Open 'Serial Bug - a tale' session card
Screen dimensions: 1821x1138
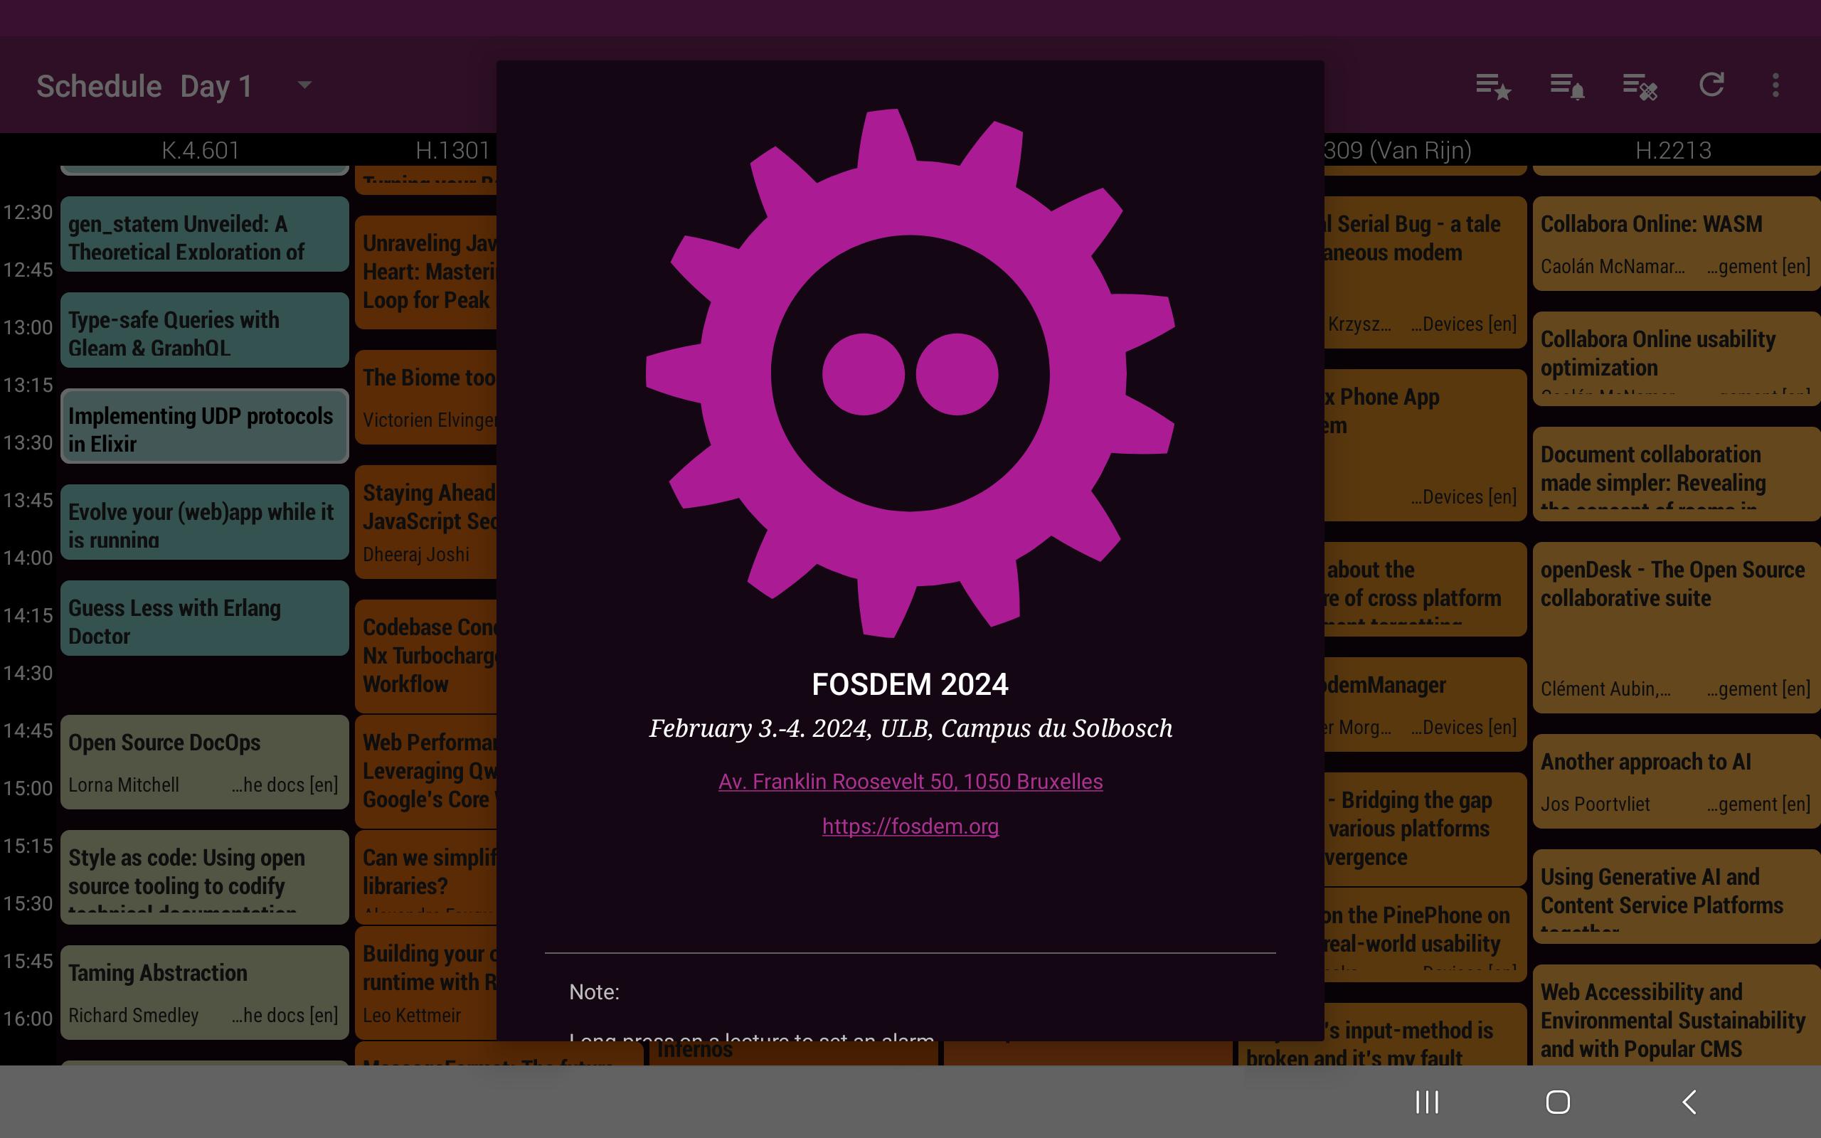pos(1426,272)
